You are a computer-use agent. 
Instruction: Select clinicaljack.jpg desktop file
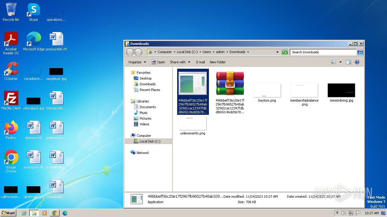pyautogui.click(x=34, y=103)
